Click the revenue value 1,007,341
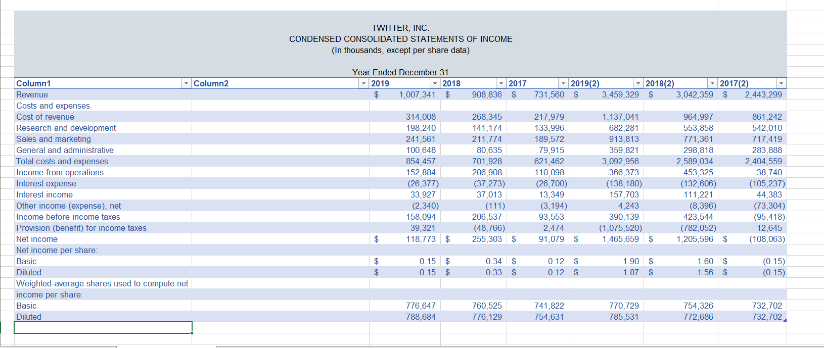This screenshot has width=824, height=348. coord(417,94)
